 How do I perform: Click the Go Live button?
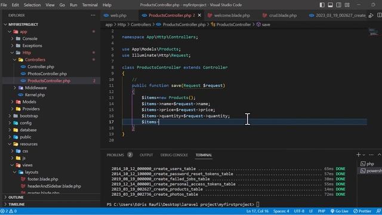(x=340, y=211)
